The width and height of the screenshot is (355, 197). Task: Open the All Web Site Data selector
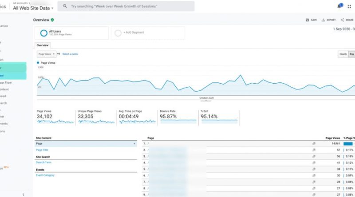(x=33, y=8)
